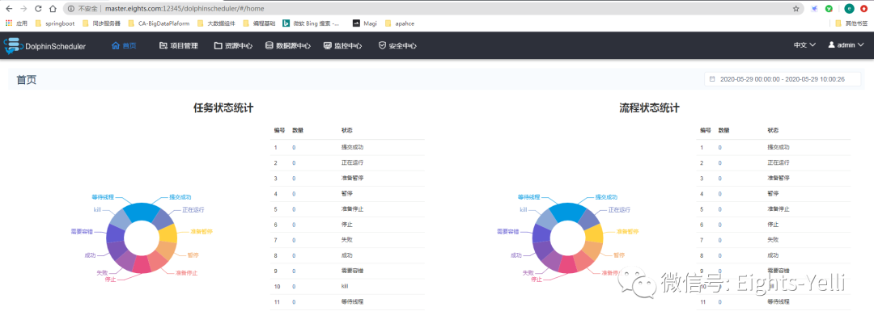
Task: Click yellow 准备暂停 slice in 任务状态统计 chart
Action: pos(168,234)
